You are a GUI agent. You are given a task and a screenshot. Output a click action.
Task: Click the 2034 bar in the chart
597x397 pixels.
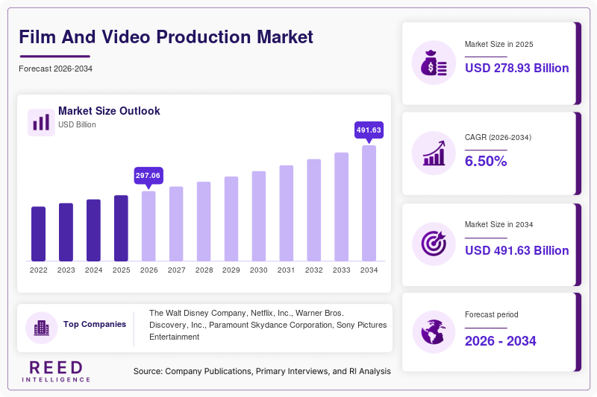(x=369, y=203)
